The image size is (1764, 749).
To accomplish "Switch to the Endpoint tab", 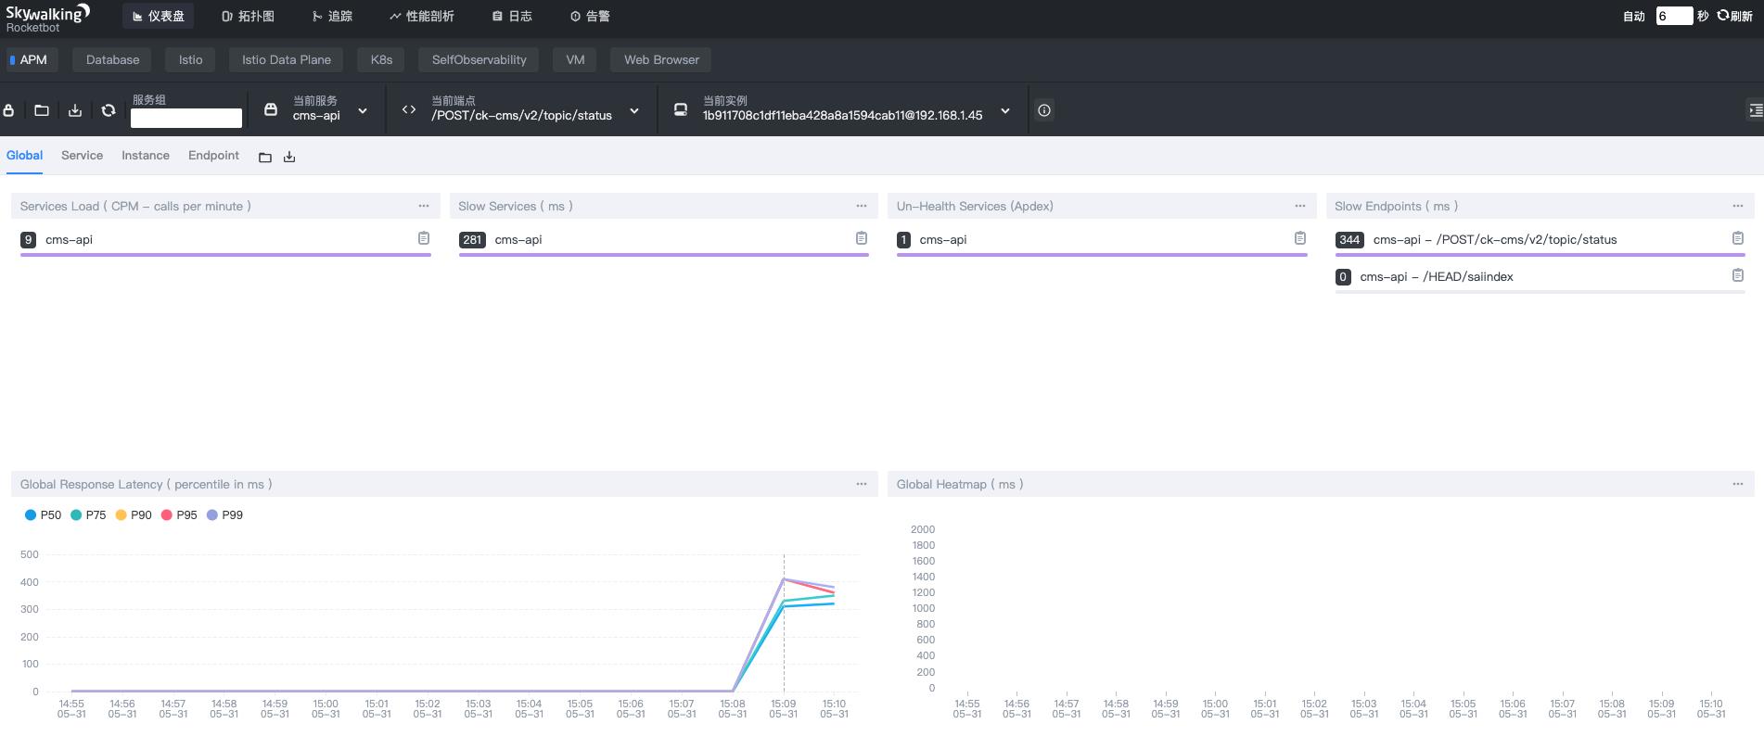I will pyautogui.click(x=213, y=156).
